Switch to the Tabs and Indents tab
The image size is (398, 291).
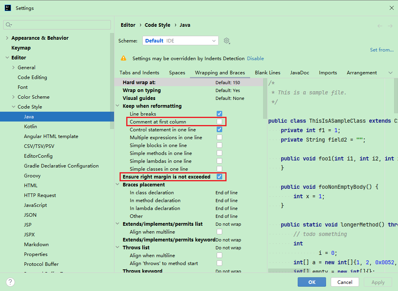click(x=139, y=73)
